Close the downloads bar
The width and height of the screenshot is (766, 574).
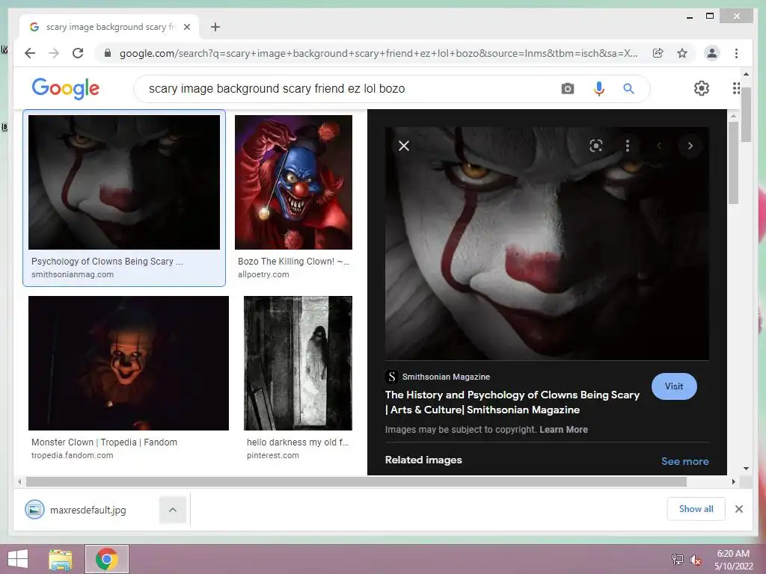(x=738, y=508)
